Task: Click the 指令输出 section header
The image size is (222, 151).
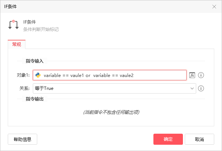Action: pyautogui.click(x=34, y=99)
